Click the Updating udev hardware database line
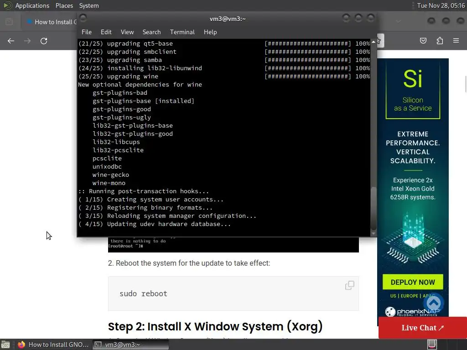The height and width of the screenshot is (350, 467). click(154, 224)
